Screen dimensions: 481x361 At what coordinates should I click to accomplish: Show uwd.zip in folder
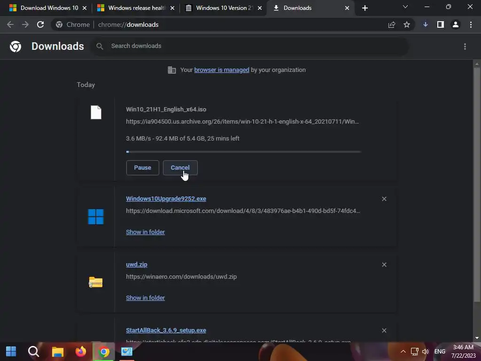tap(146, 298)
